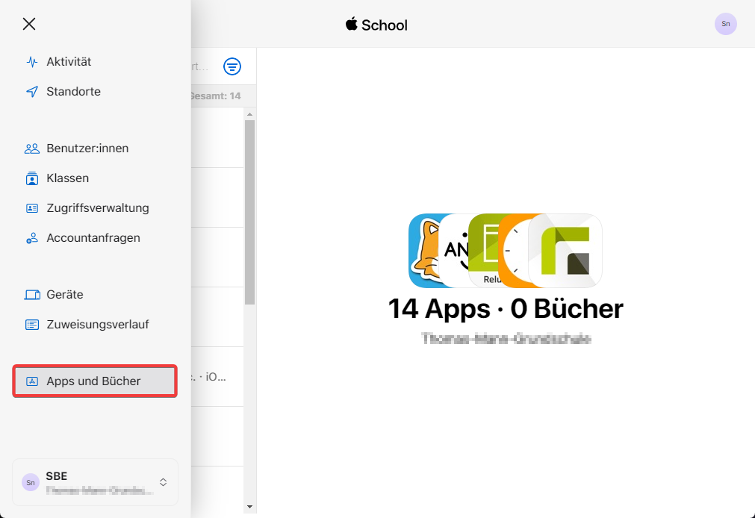Click the Apple logo in the header
Image resolution: width=755 pixels, height=518 pixels.
coord(352,24)
